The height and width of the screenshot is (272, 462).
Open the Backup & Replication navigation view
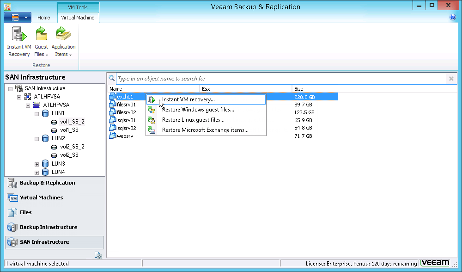tap(55, 183)
